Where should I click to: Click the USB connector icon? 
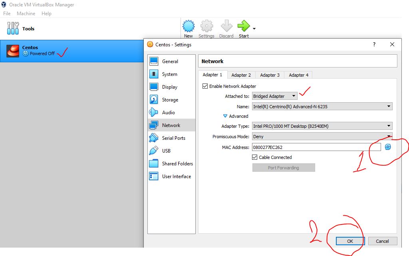pyautogui.click(x=154, y=151)
